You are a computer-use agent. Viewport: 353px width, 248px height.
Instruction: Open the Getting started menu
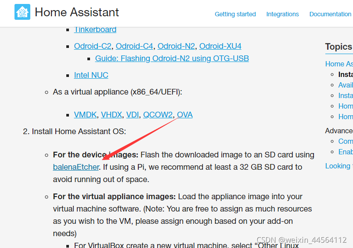(x=235, y=14)
